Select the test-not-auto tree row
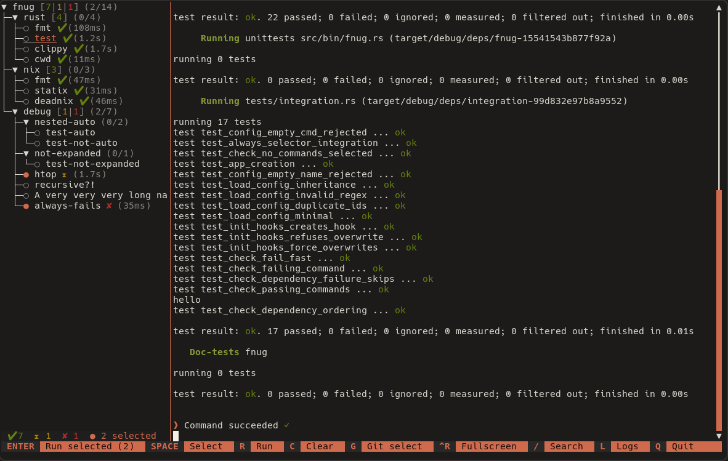728x461 pixels. pos(81,143)
